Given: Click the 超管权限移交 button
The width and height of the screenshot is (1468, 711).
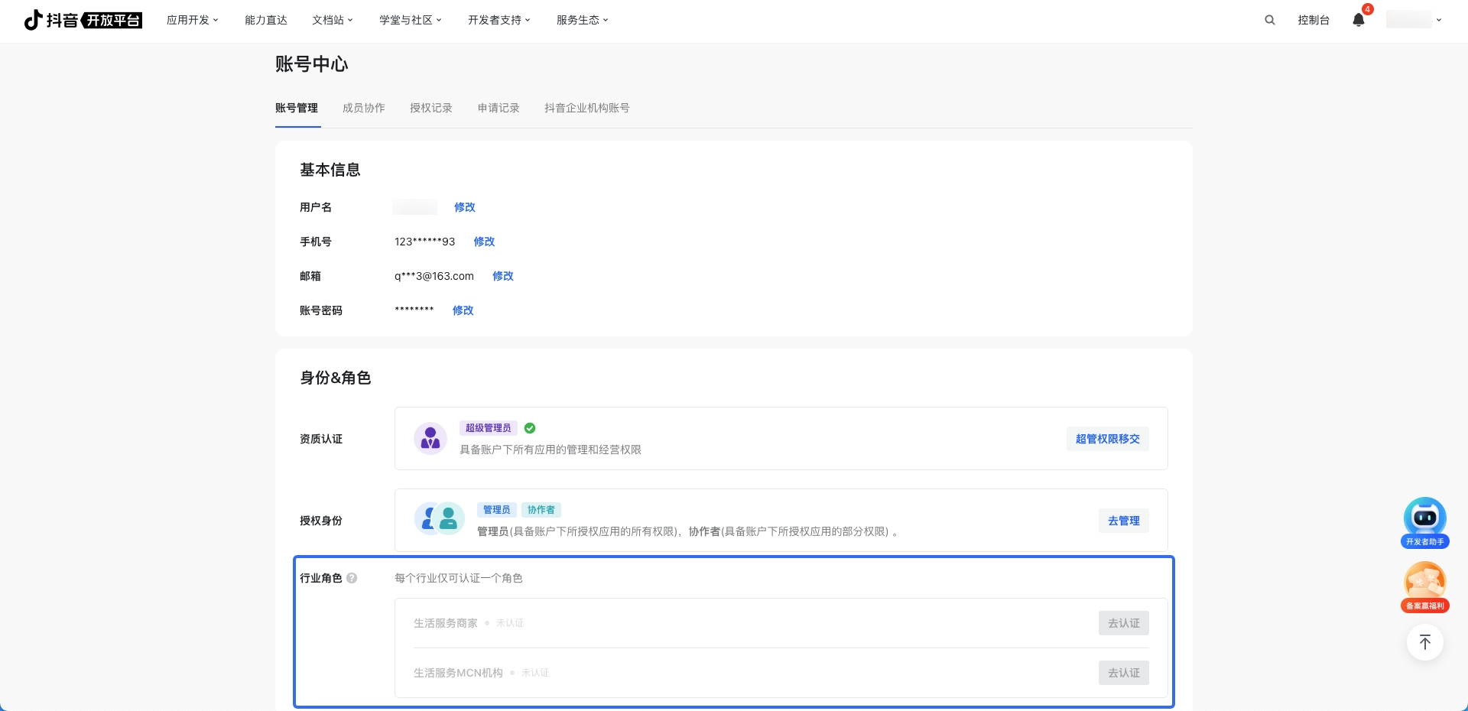Looking at the screenshot, I should coord(1108,439).
